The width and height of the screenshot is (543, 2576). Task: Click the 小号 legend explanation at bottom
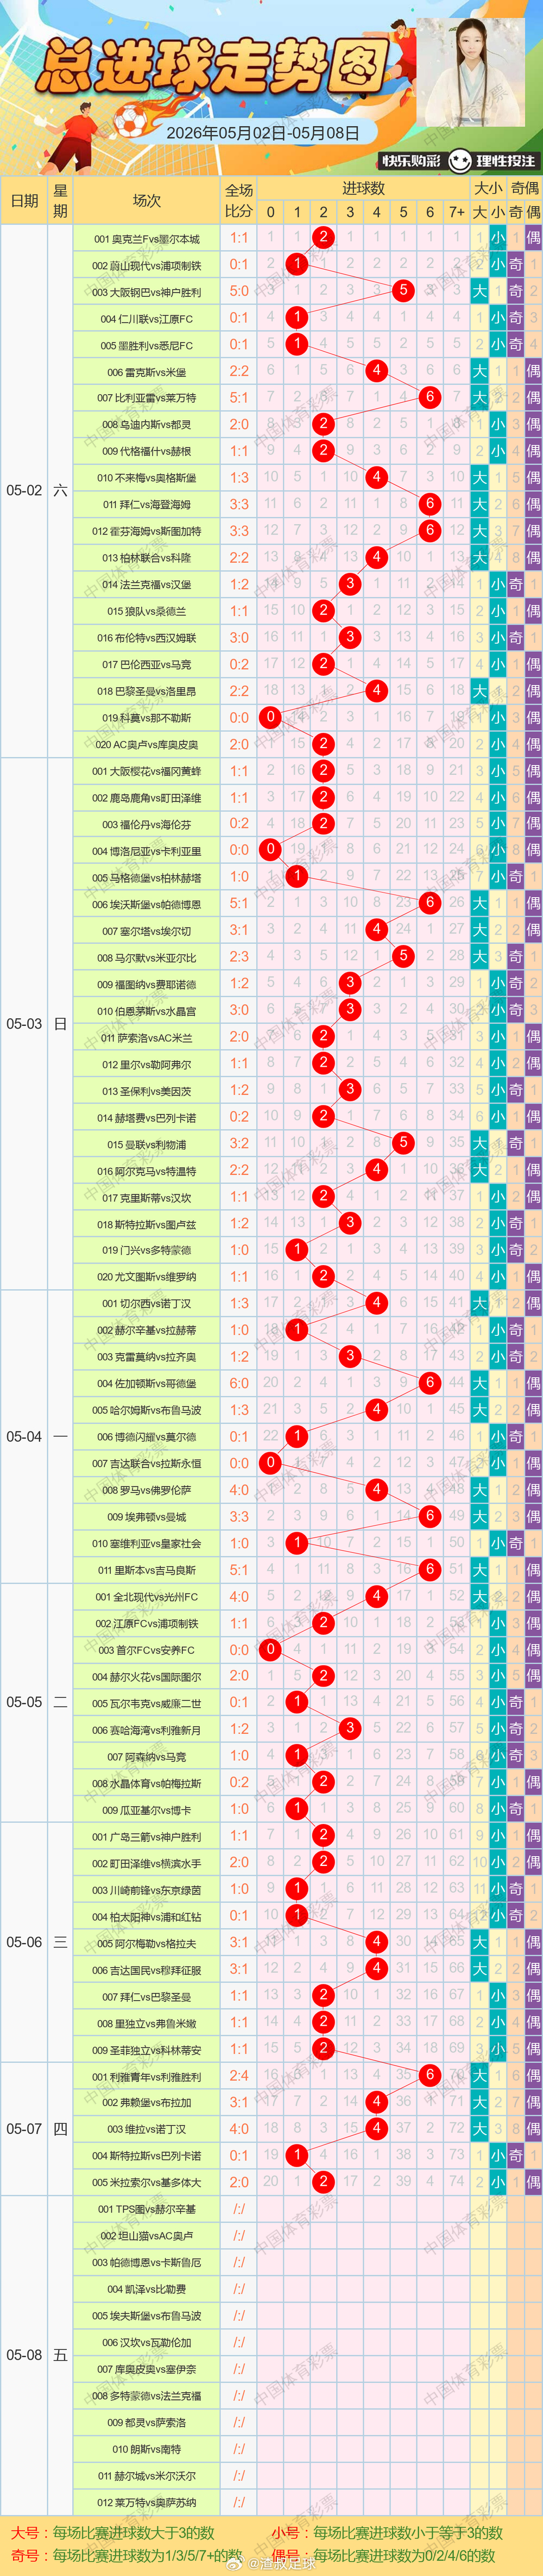point(387,2533)
